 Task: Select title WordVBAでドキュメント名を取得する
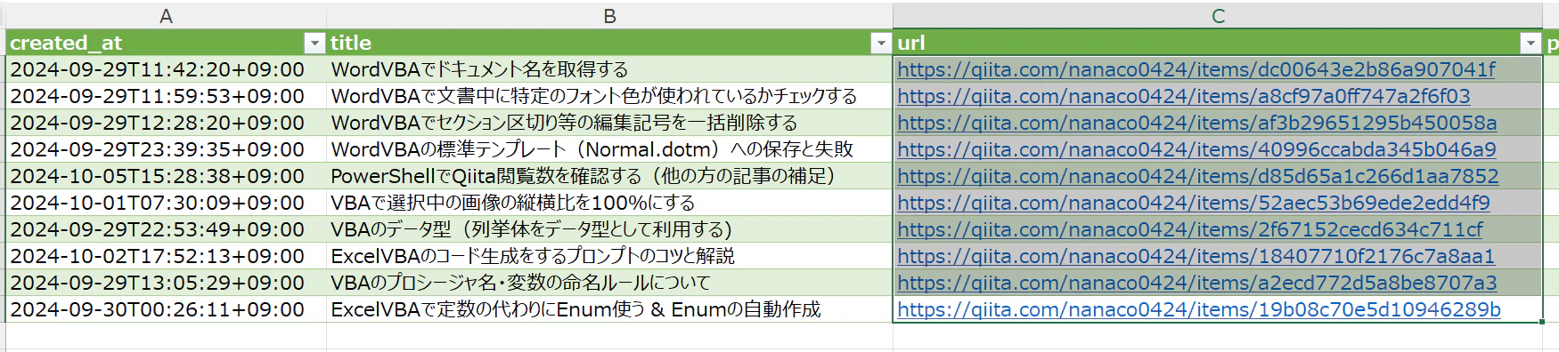pyautogui.click(x=609, y=69)
